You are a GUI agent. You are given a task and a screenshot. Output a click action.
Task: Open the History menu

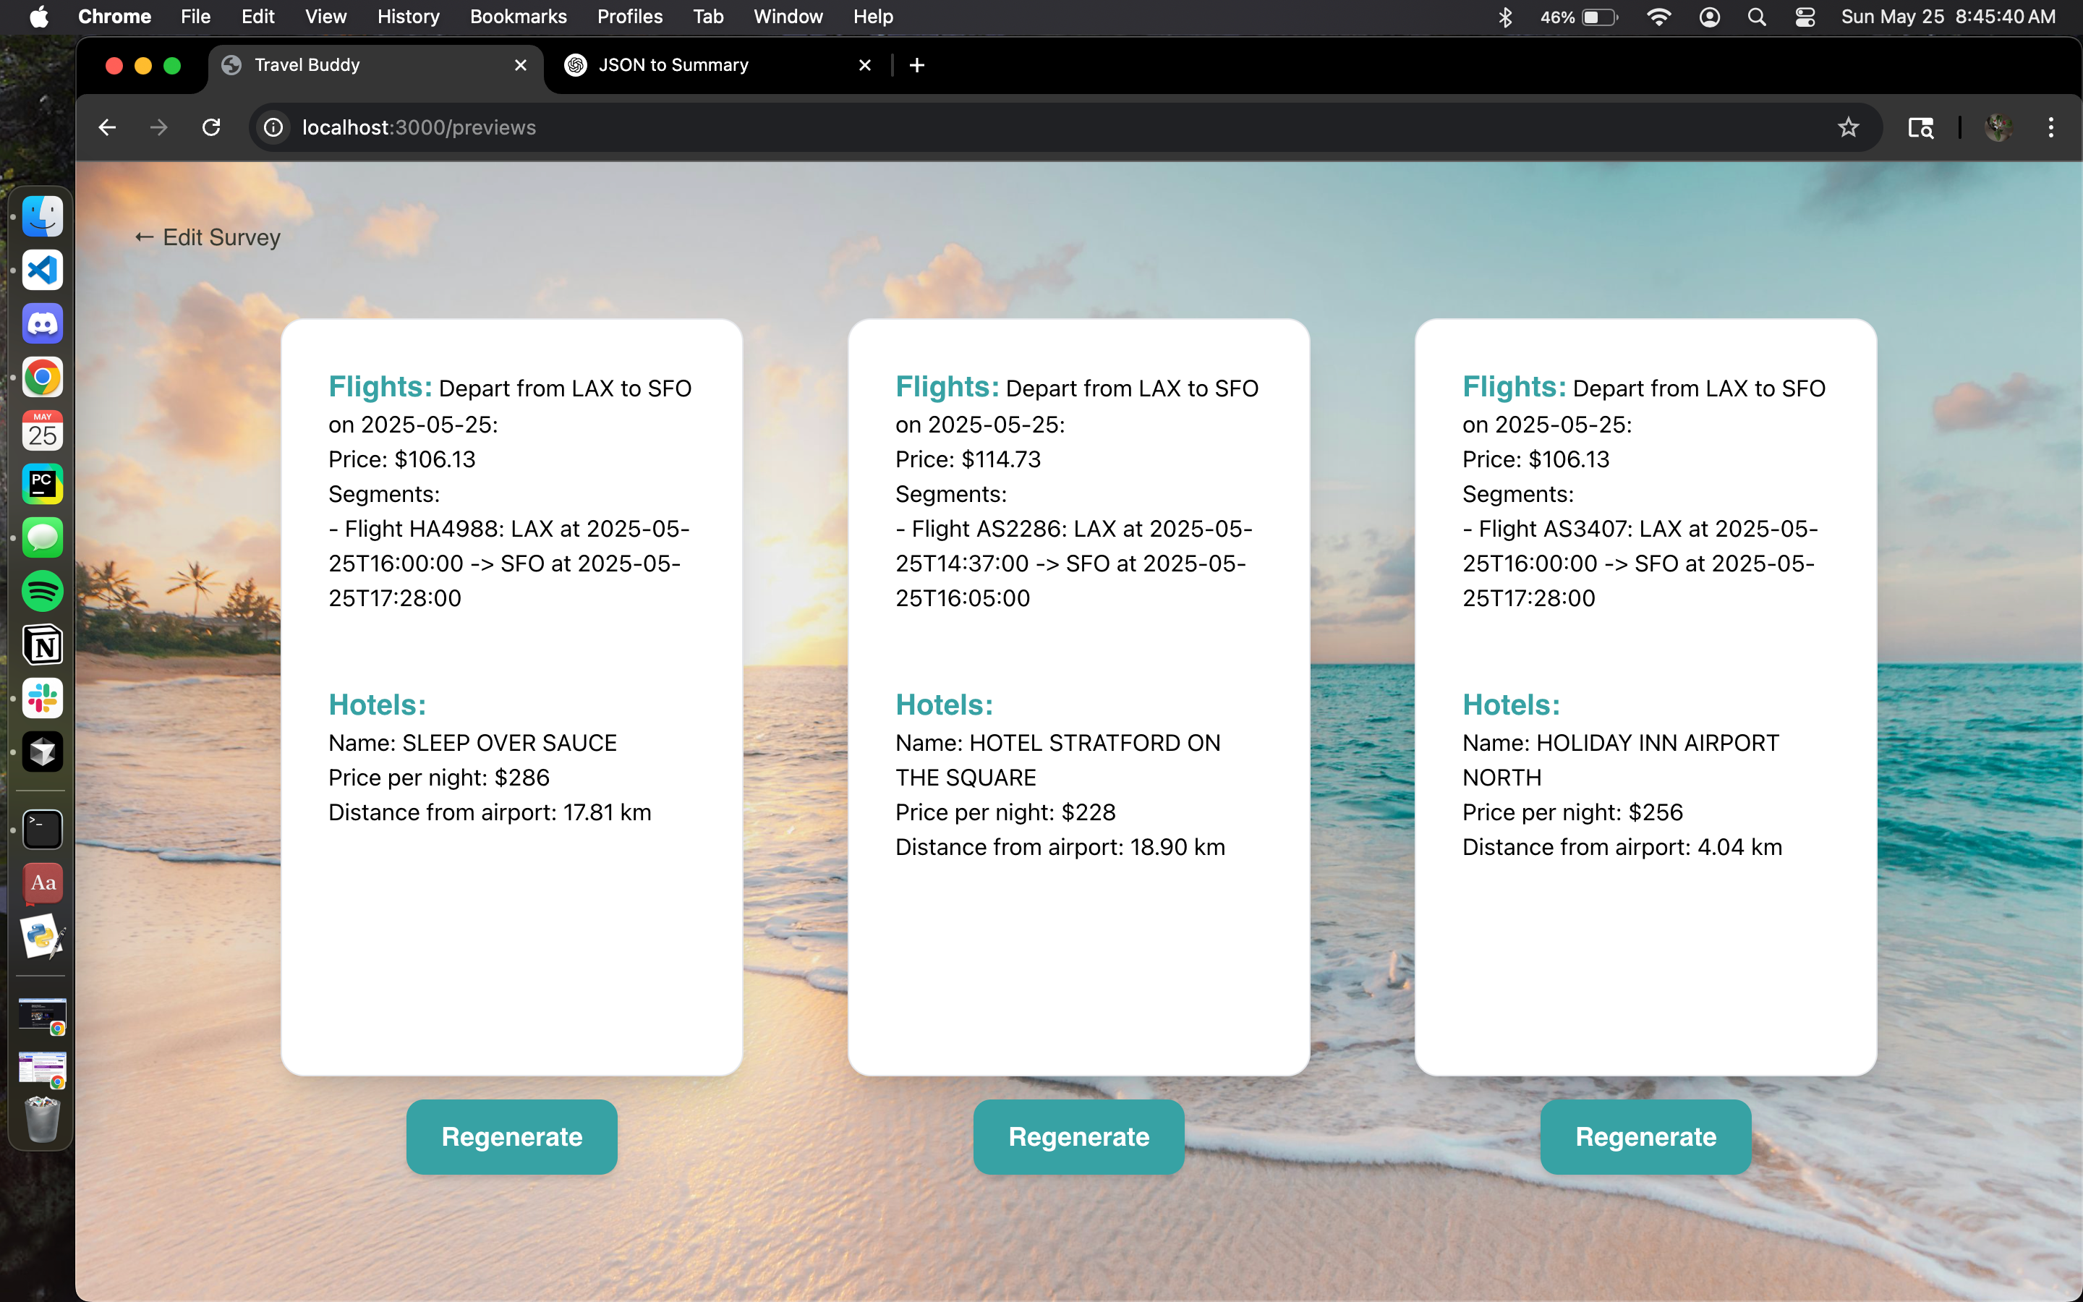[x=408, y=17]
